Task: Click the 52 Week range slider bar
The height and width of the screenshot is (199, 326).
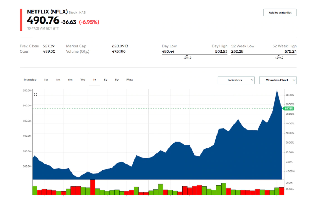Action: (x=263, y=55)
